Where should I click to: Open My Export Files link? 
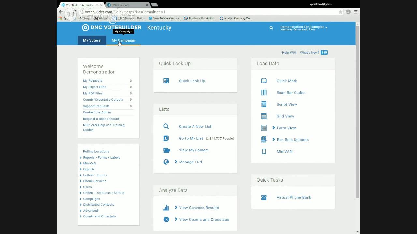pos(94,87)
